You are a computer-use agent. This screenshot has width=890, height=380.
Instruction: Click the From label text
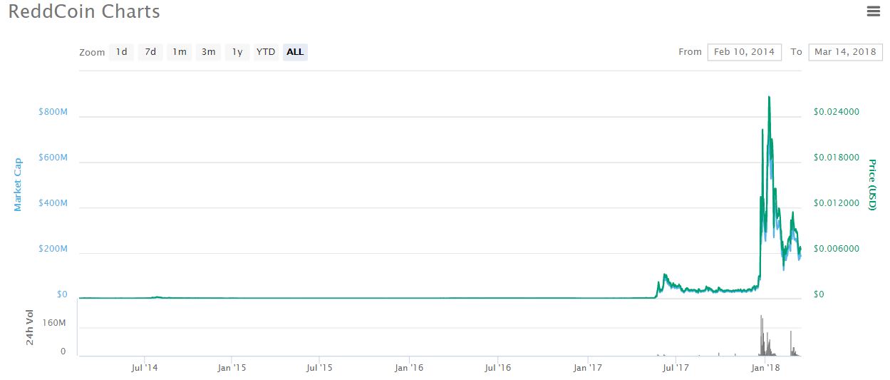(x=690, y=52)
